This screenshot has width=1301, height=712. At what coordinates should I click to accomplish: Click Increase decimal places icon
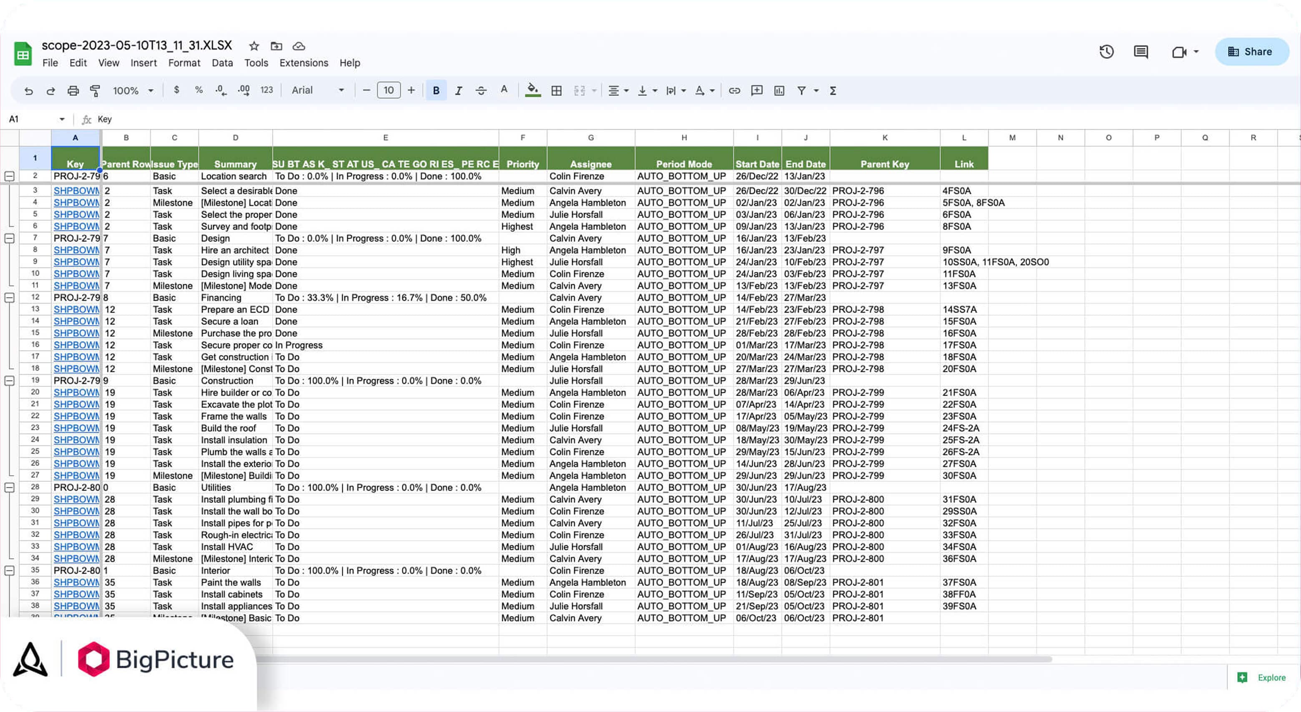(x=244, y=90)
